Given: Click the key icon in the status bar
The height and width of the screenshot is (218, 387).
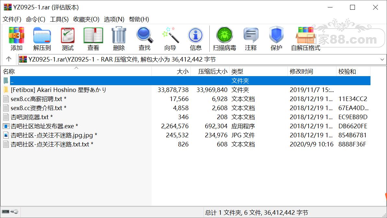Looking at the screenshot, I should pos(15,212).
